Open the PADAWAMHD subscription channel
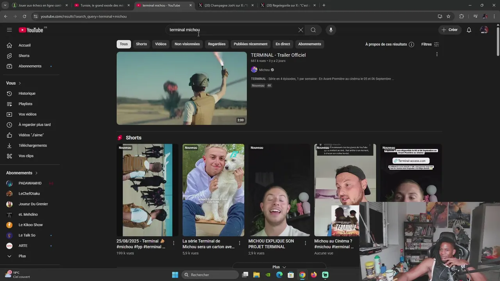 coord(30,183)
